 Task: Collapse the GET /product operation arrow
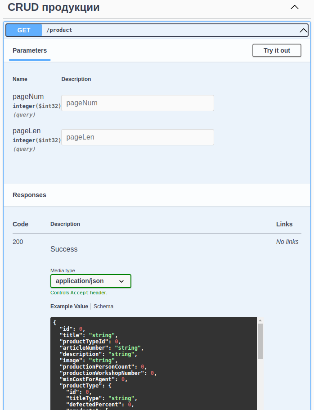pos(303,31)
